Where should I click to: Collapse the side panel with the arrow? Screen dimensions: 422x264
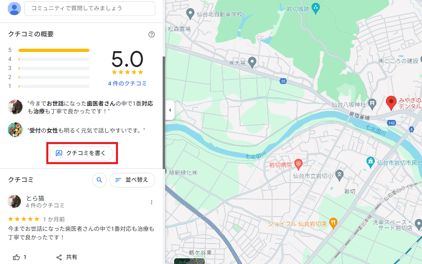170,110
